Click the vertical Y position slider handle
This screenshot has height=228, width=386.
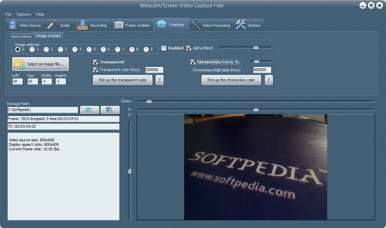click(130, 171)
